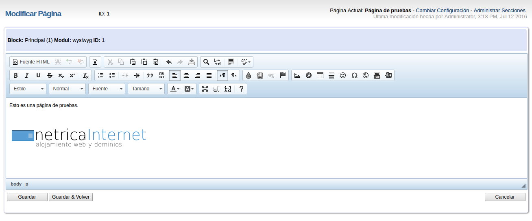
Task: Set text direction left-to-right
Action: 222,75
